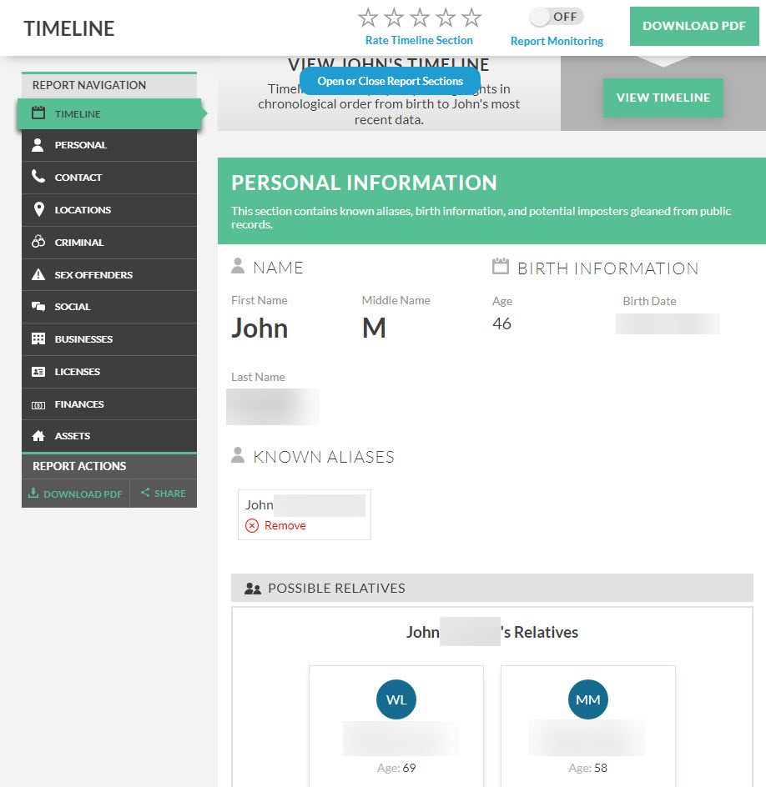Image resolution: width=766 pixels, height=787 pixels.
Task: Click the Report Actions heading
Action: 79,466
